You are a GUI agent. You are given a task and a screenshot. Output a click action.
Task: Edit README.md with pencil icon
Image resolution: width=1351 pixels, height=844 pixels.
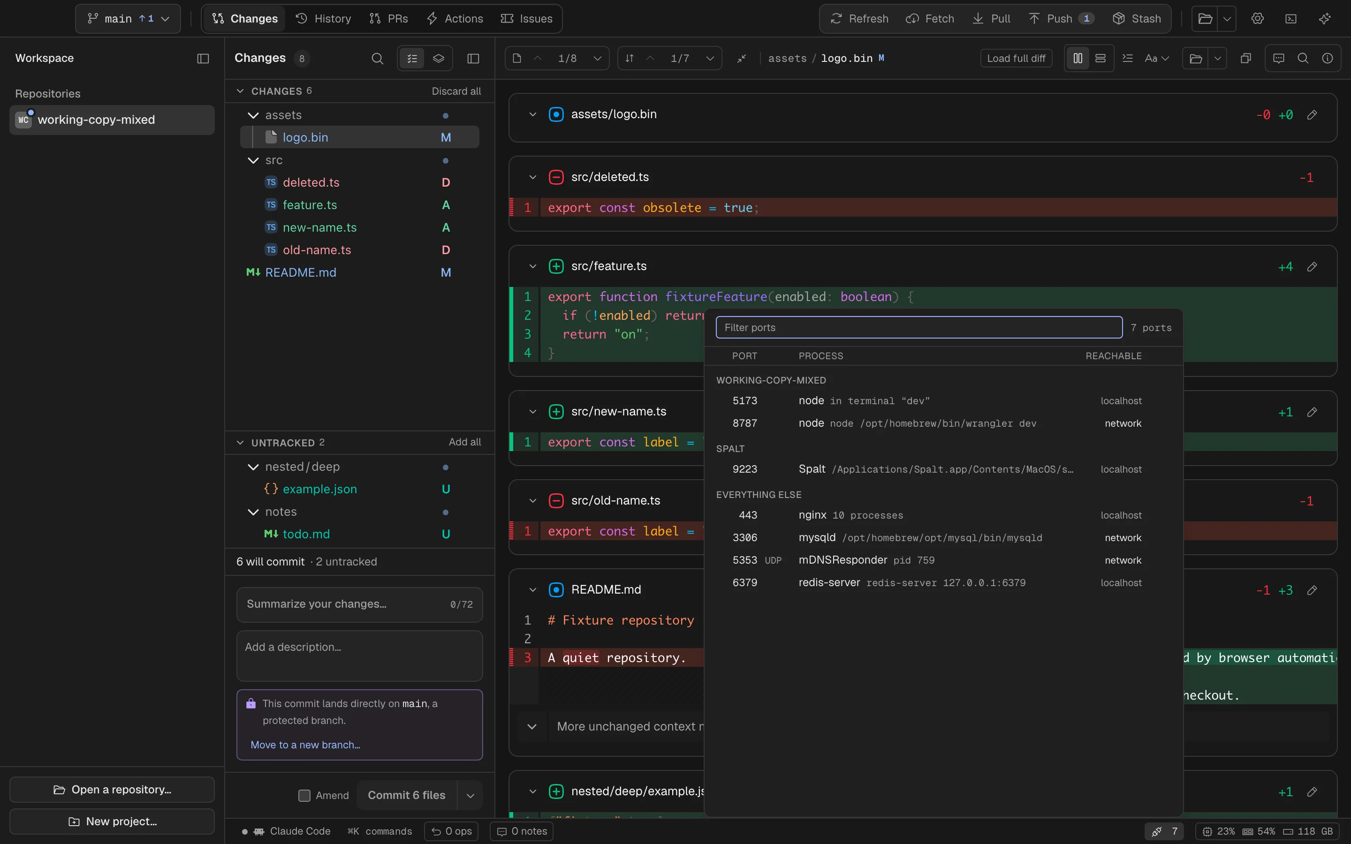pyautogui.click(x=1312, y=590)
